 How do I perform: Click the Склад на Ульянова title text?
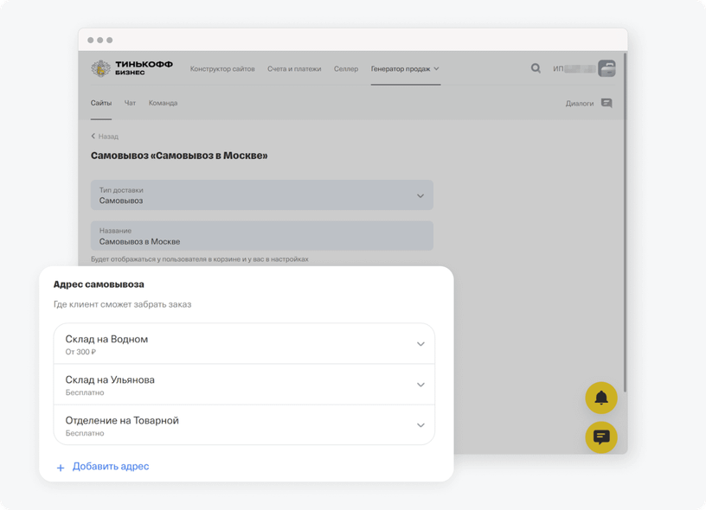[x=110, y=380]
